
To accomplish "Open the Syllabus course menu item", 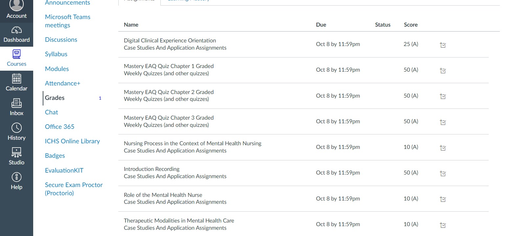I will coord(56,54).
